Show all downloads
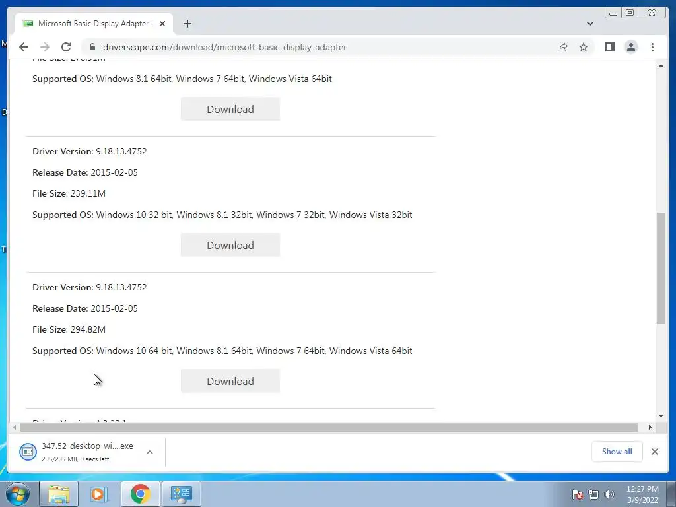Screen dimensions: 676x507 [x=617, y=452]
